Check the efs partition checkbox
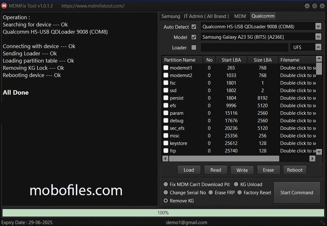The height and width of the screenshot is (226, 327). tap(166, 105)
